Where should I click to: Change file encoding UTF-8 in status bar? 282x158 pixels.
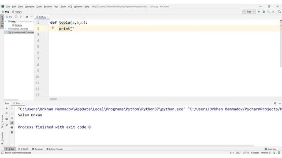pyautogui.click(x=246, y=153)
